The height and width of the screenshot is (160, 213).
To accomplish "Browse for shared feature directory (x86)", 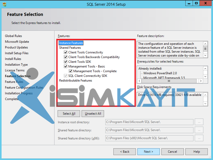I will [x=199, y=138].
